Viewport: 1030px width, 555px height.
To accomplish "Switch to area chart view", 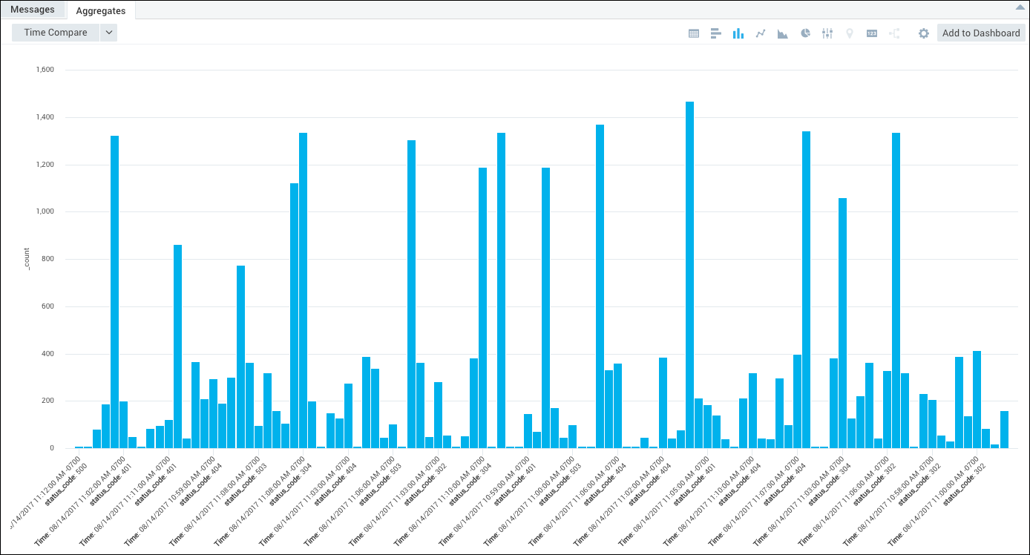I will tap(783, 33).
